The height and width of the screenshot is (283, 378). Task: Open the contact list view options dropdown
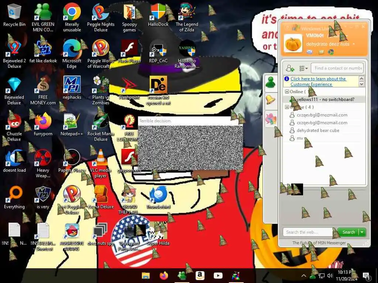tap(303, 68)
